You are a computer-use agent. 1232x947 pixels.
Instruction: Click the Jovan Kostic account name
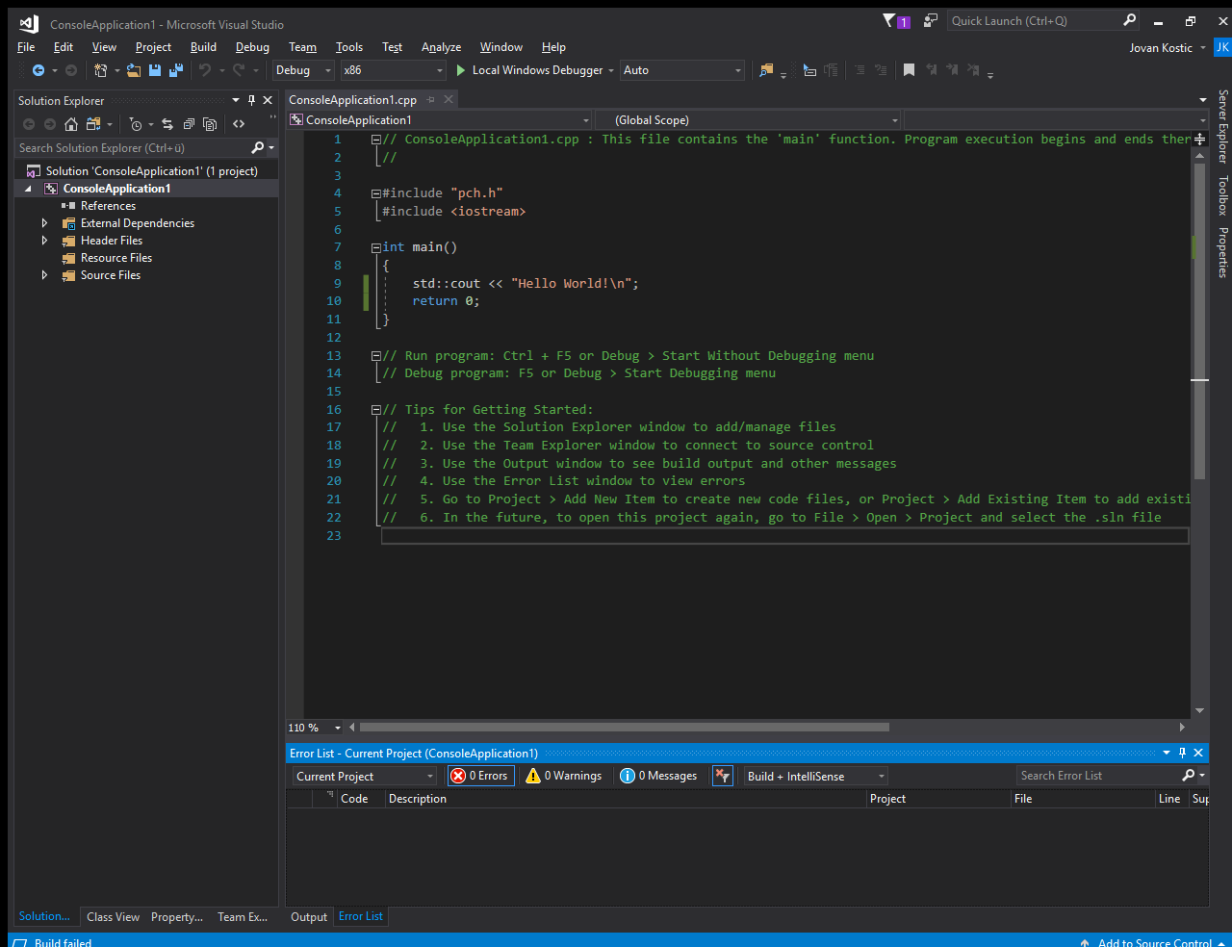1161,48
